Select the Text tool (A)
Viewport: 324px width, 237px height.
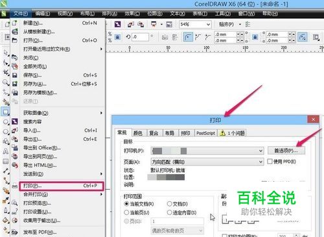click(x=5, y=151)
